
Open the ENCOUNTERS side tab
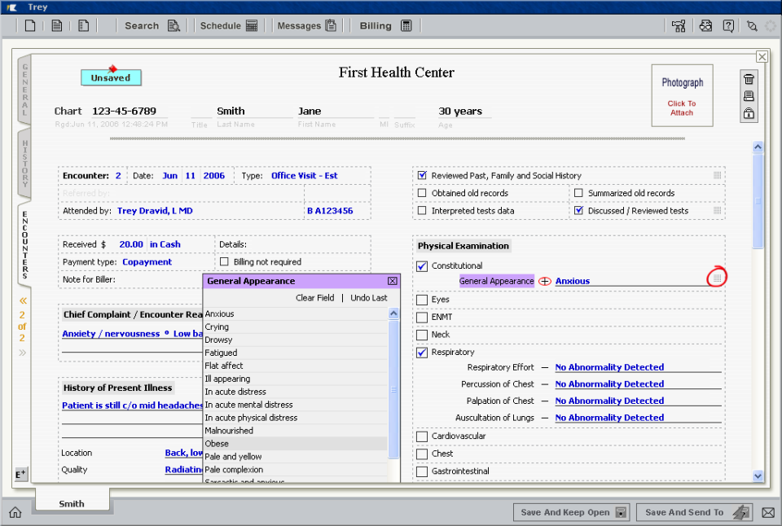click(24, 245)
